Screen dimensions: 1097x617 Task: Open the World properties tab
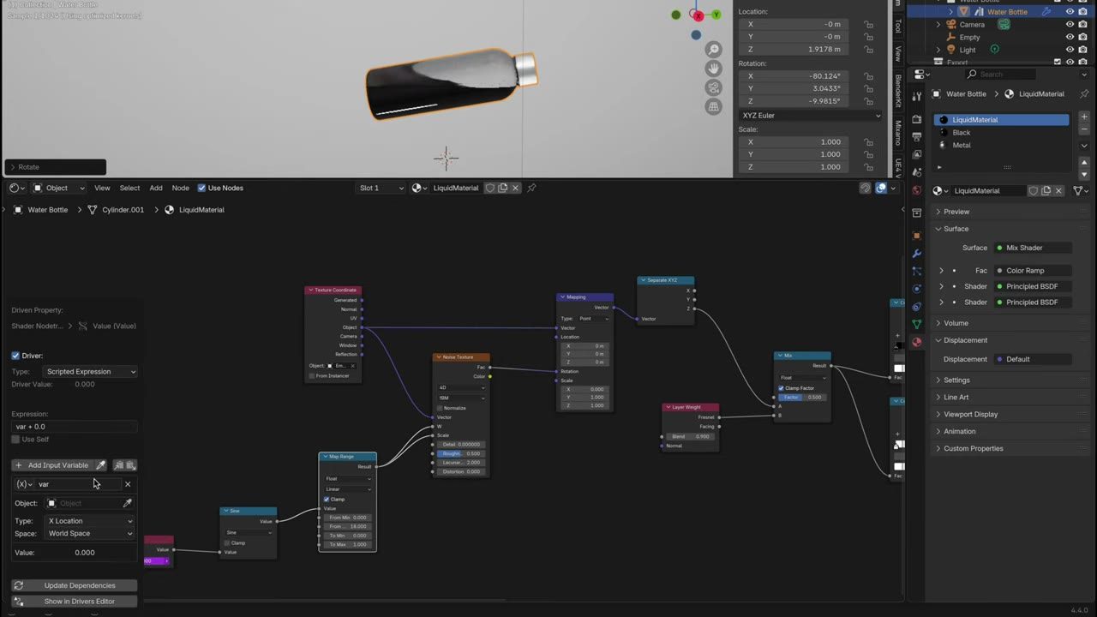tap(917, 190)
